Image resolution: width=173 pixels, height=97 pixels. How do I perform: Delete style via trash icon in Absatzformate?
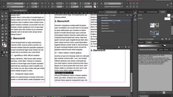[x=129, y=47]
